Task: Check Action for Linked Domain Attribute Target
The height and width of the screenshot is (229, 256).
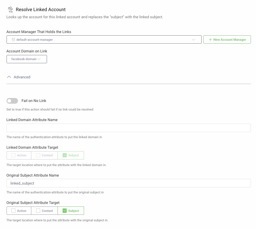Action: click(13, 155)
